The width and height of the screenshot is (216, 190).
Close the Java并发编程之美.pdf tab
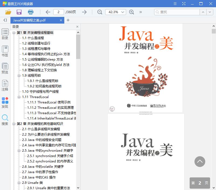coord(61,20)
